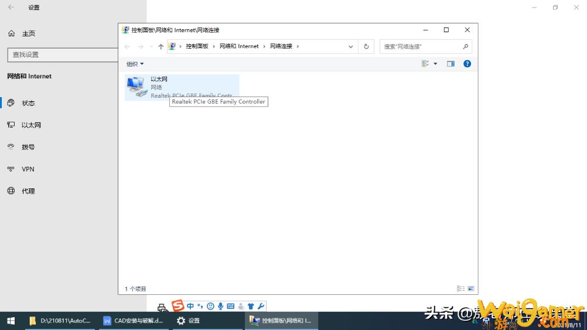
Task: Expand chevron after 网络和 Internet breadcrumb
Action: [264, 46]
